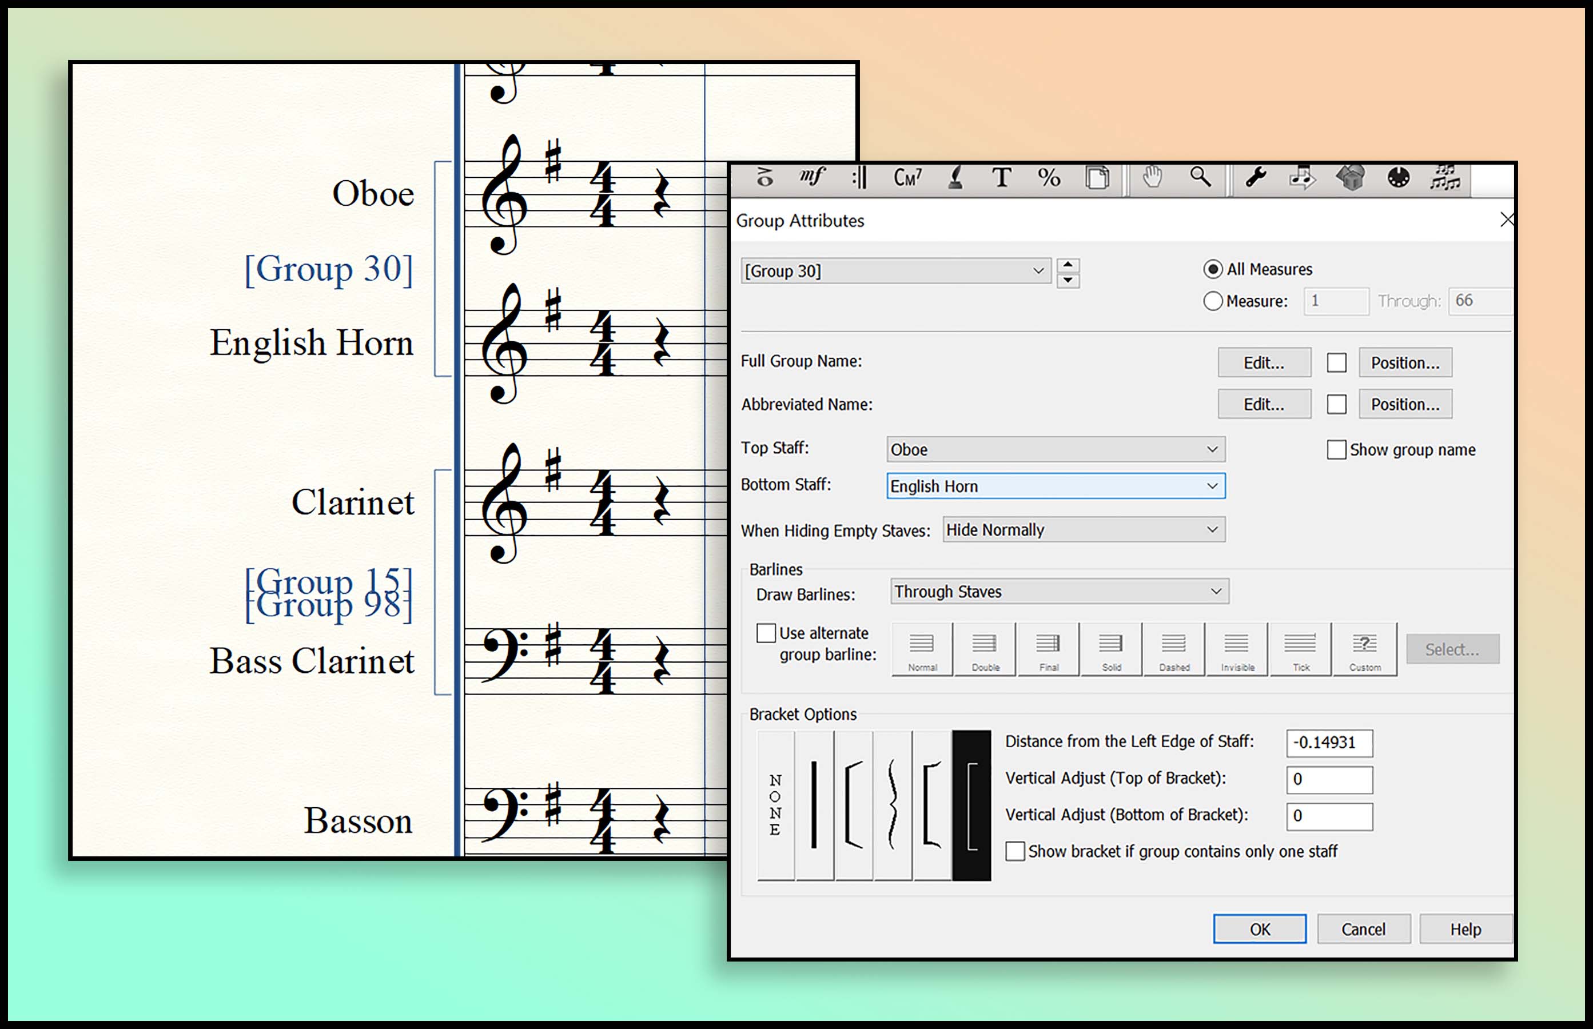Select the Chord (CM7) tool
The height and width of the screenshot is (1029, 1593).
907,178
